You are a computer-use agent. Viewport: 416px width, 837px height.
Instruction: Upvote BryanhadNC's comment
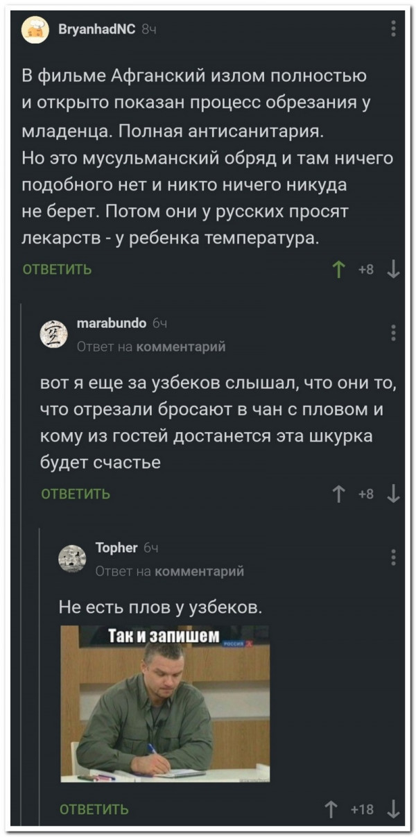click(339, 270)
